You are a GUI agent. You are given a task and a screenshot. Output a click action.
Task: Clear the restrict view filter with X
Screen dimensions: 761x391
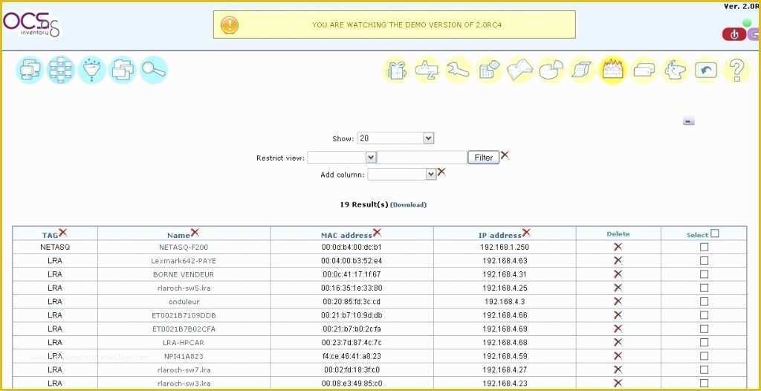(505, 155)
